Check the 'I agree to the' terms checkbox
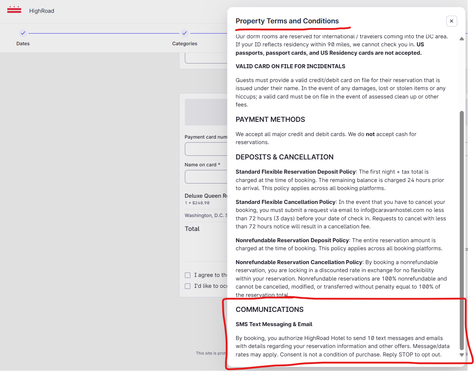 click(187, 275)
